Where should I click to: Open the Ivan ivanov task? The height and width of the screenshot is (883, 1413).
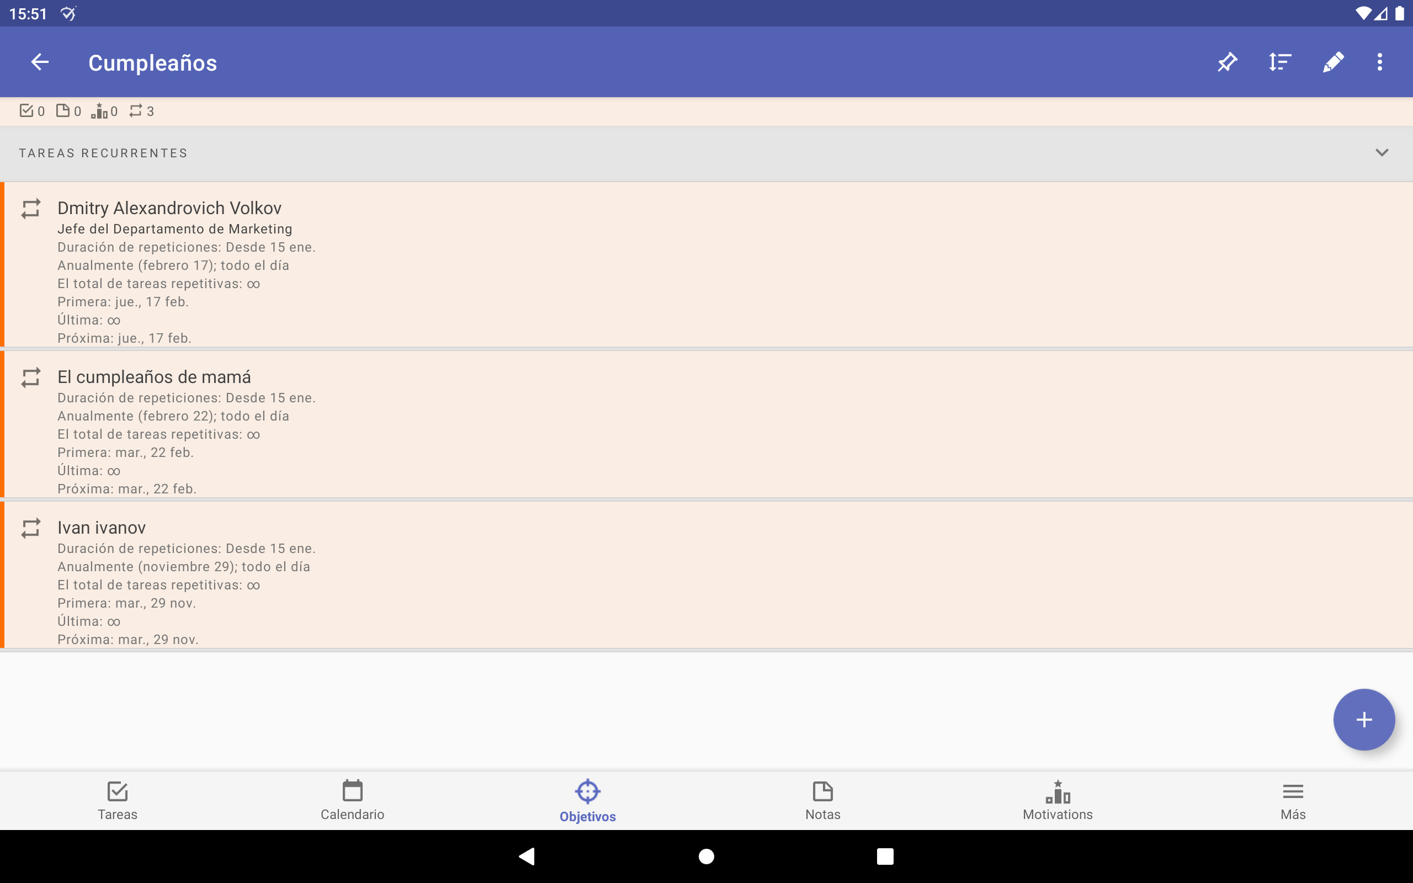pyautogui.click(x=706, y=575)
